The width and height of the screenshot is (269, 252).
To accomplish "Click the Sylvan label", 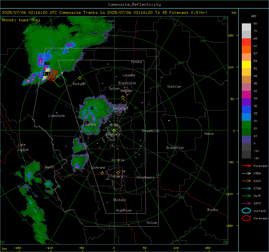I will 114,88.
